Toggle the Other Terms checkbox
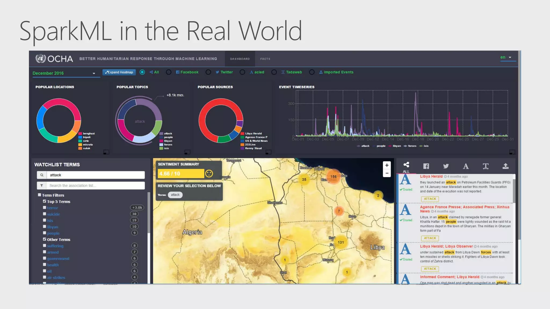 (x=45, y=239)
